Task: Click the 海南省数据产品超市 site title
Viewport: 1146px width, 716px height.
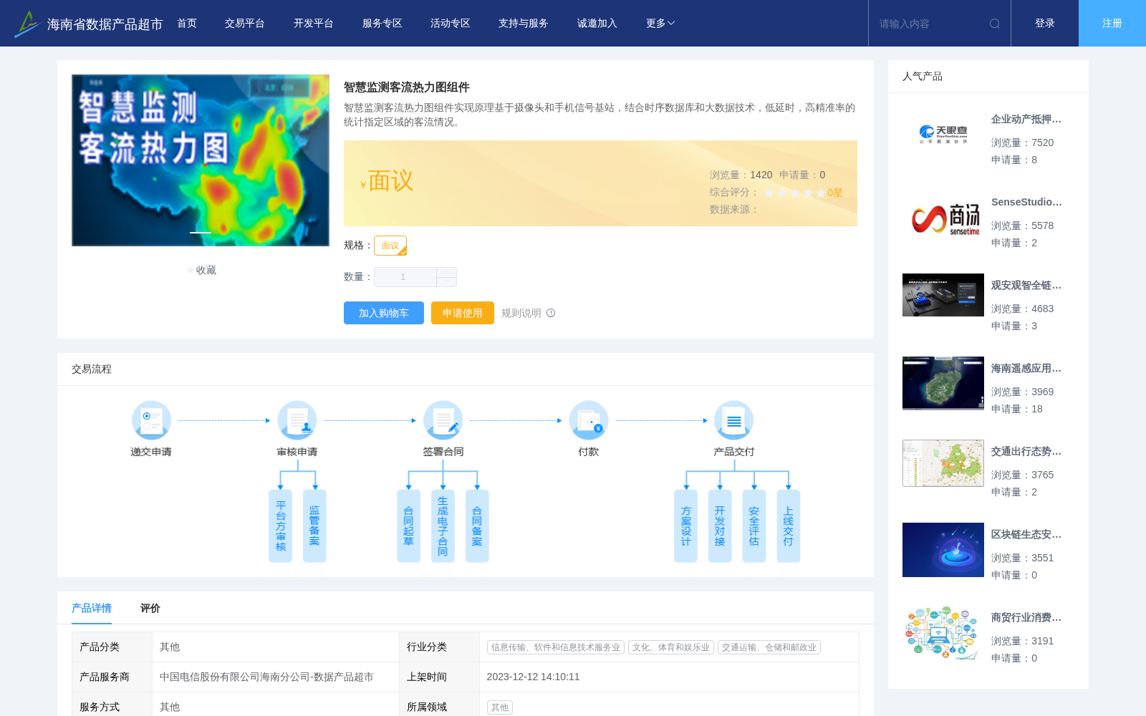Action: (105, 24)
